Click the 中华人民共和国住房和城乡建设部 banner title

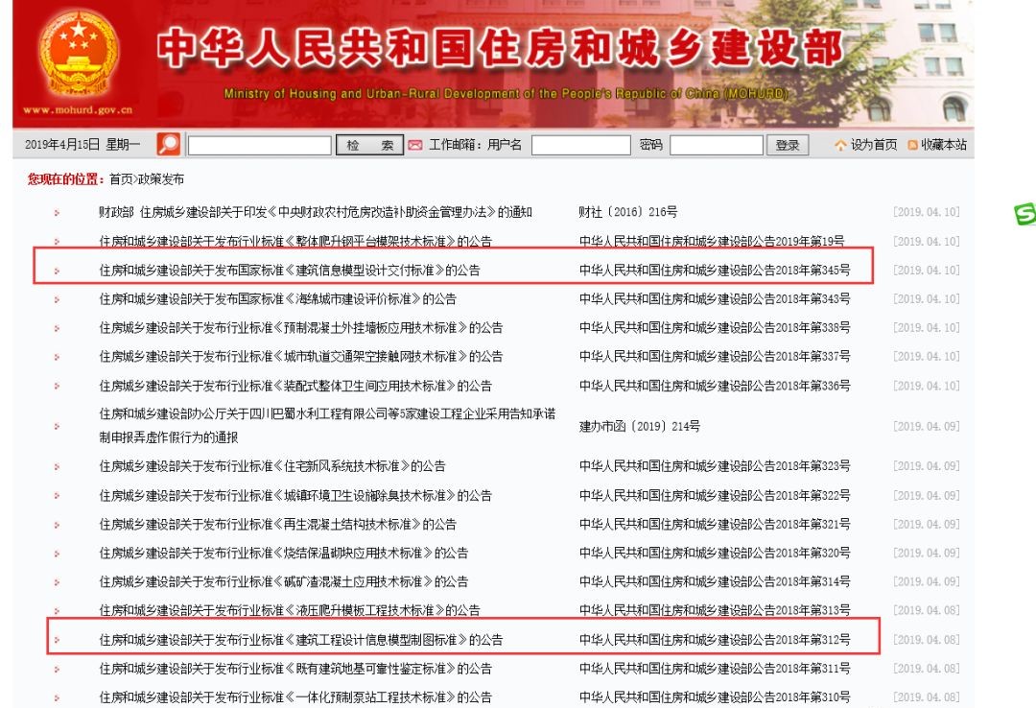click(x=501, y=49)
